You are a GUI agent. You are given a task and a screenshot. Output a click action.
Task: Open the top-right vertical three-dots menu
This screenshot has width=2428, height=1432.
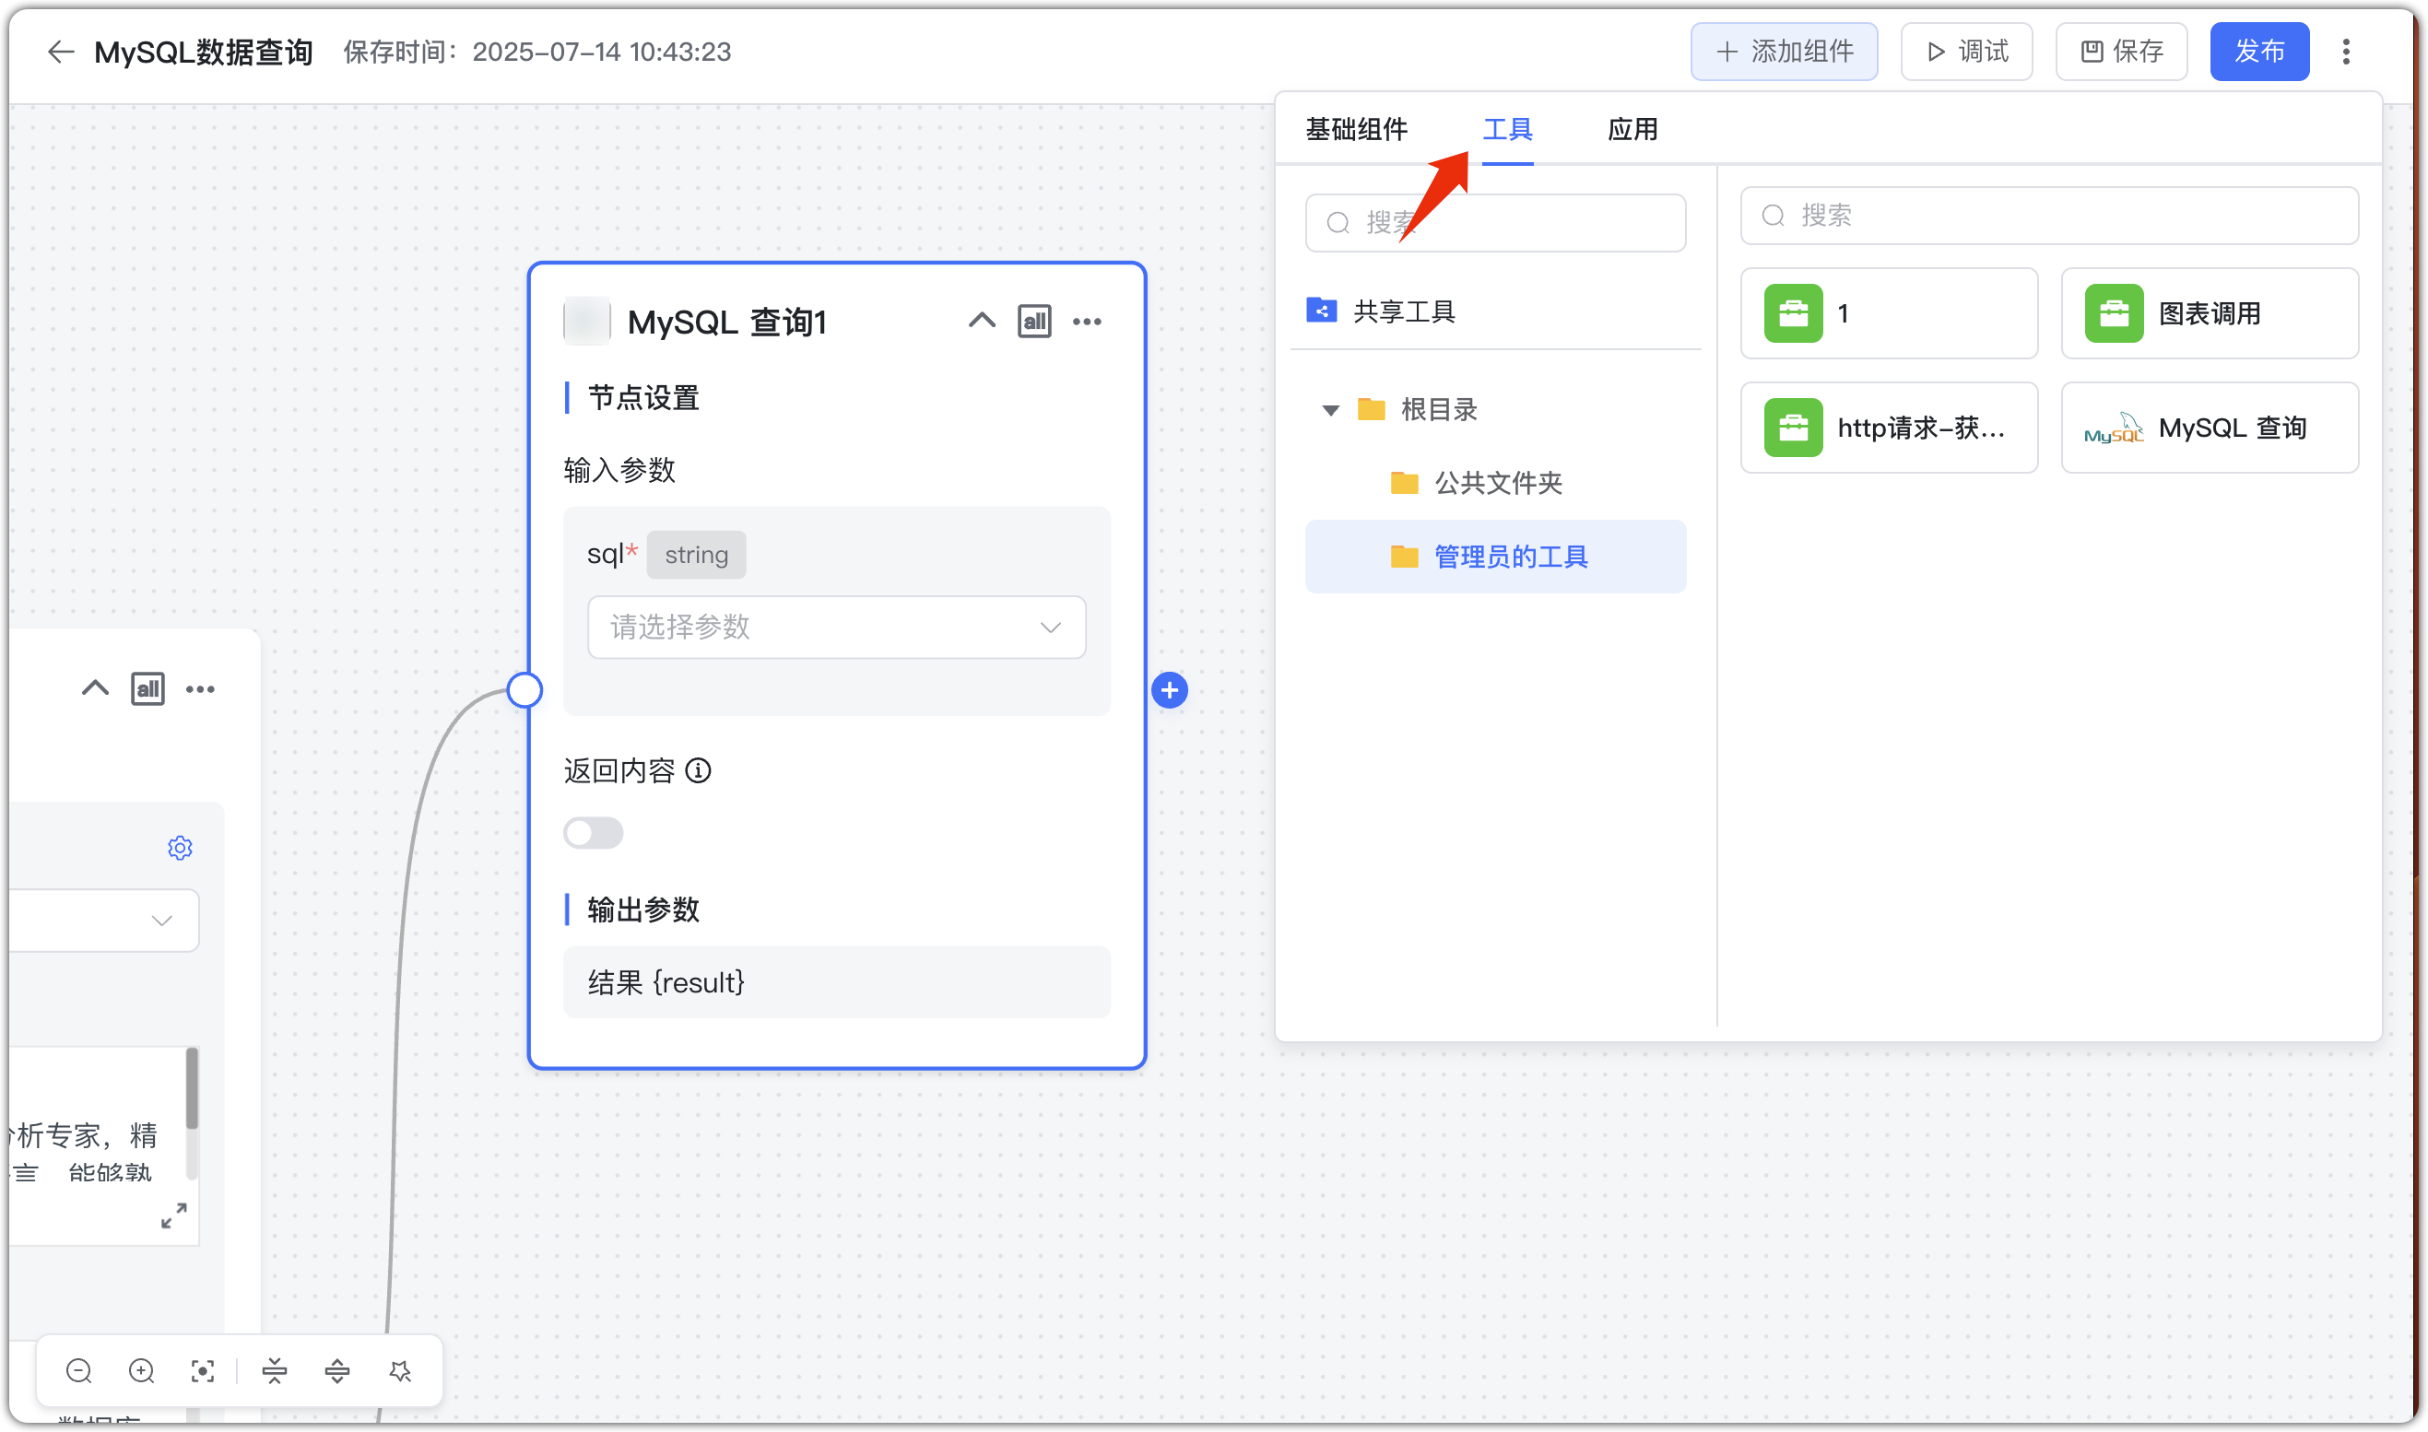2346,52
